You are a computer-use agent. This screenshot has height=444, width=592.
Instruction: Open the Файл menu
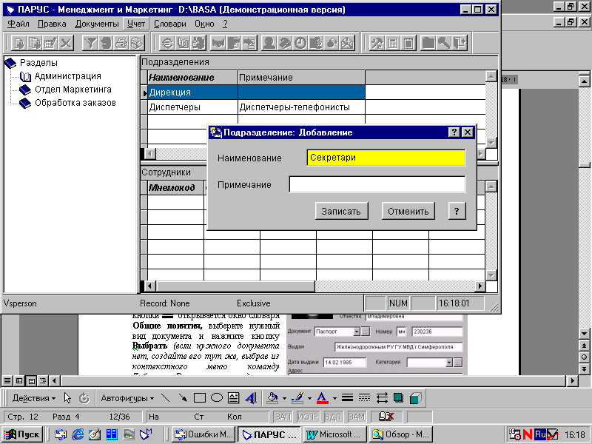click(18, 24)
